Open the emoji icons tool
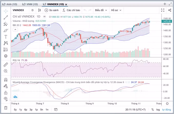Viewport: 174px width, 114px height. 6,56
